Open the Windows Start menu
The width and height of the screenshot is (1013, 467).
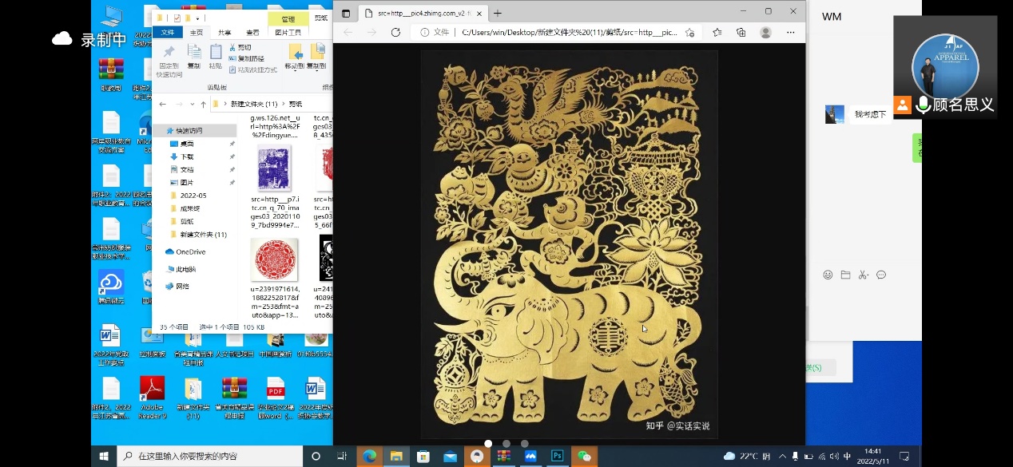[x=104, y=456]
